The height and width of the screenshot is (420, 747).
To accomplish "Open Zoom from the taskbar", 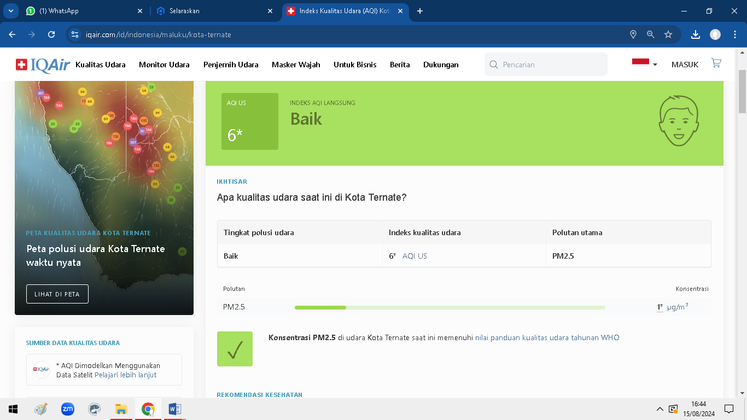I will (67, 409).
